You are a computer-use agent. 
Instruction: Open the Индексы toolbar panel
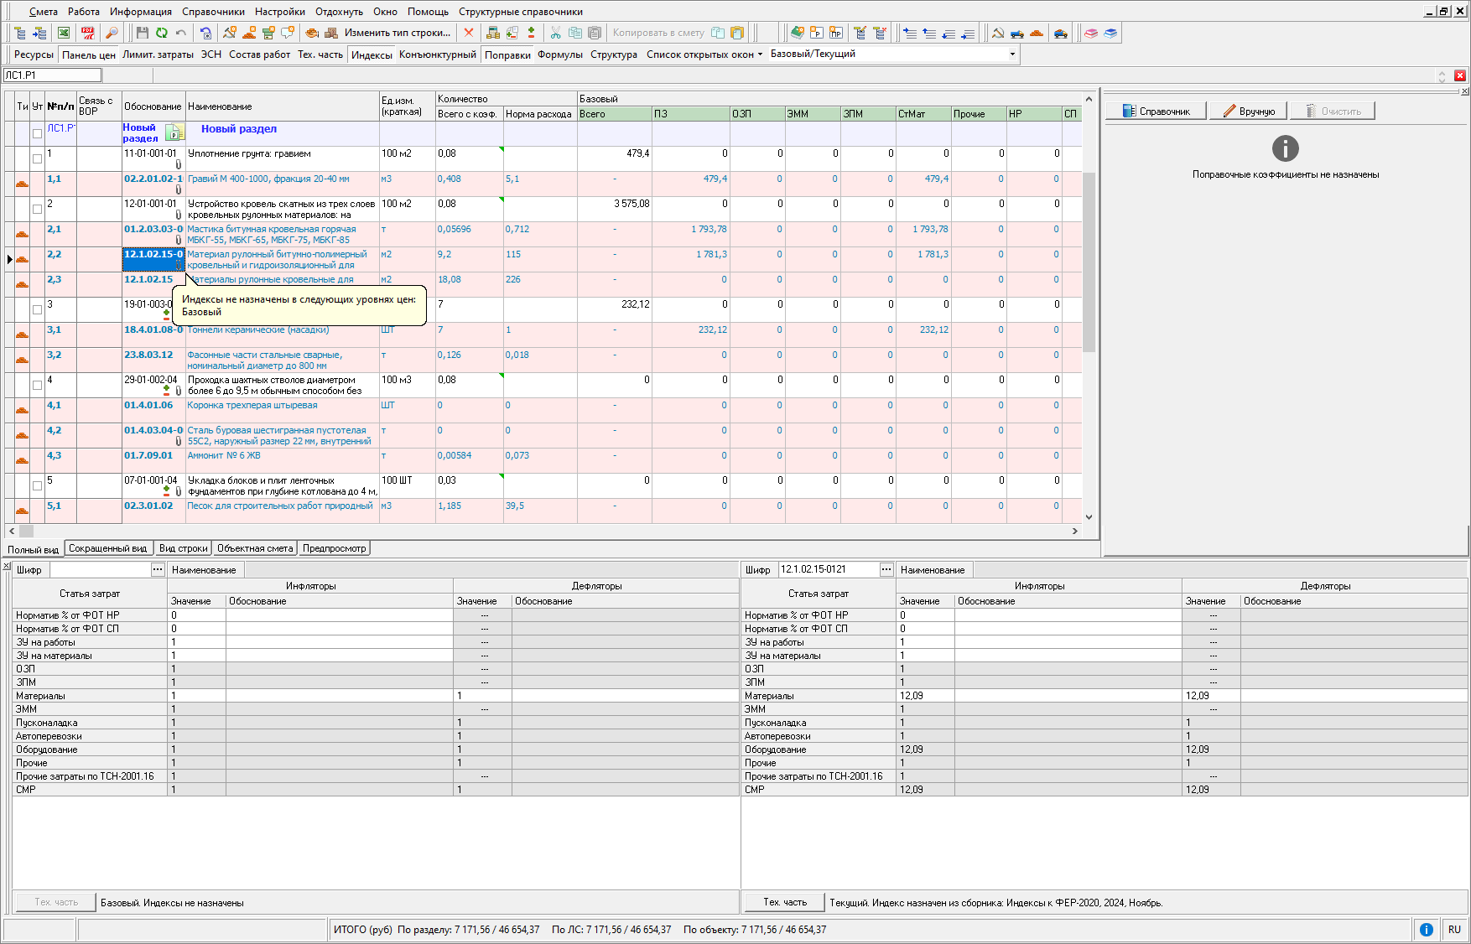[x=372, y=54]
